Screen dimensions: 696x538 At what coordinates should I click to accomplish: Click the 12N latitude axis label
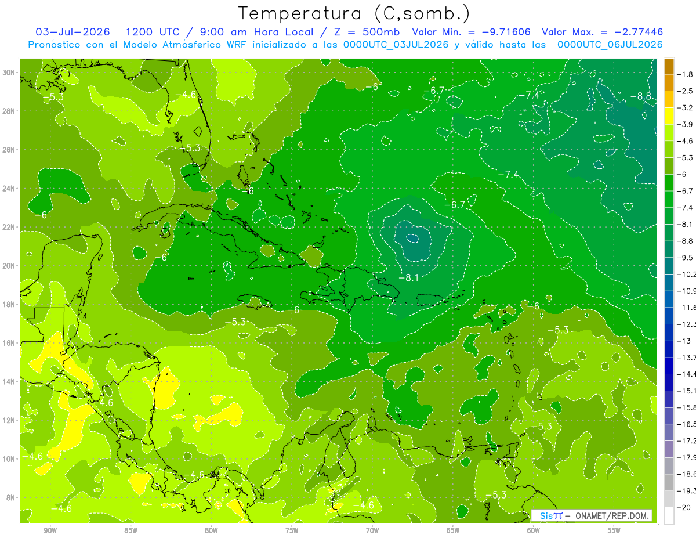click(10, 420)
